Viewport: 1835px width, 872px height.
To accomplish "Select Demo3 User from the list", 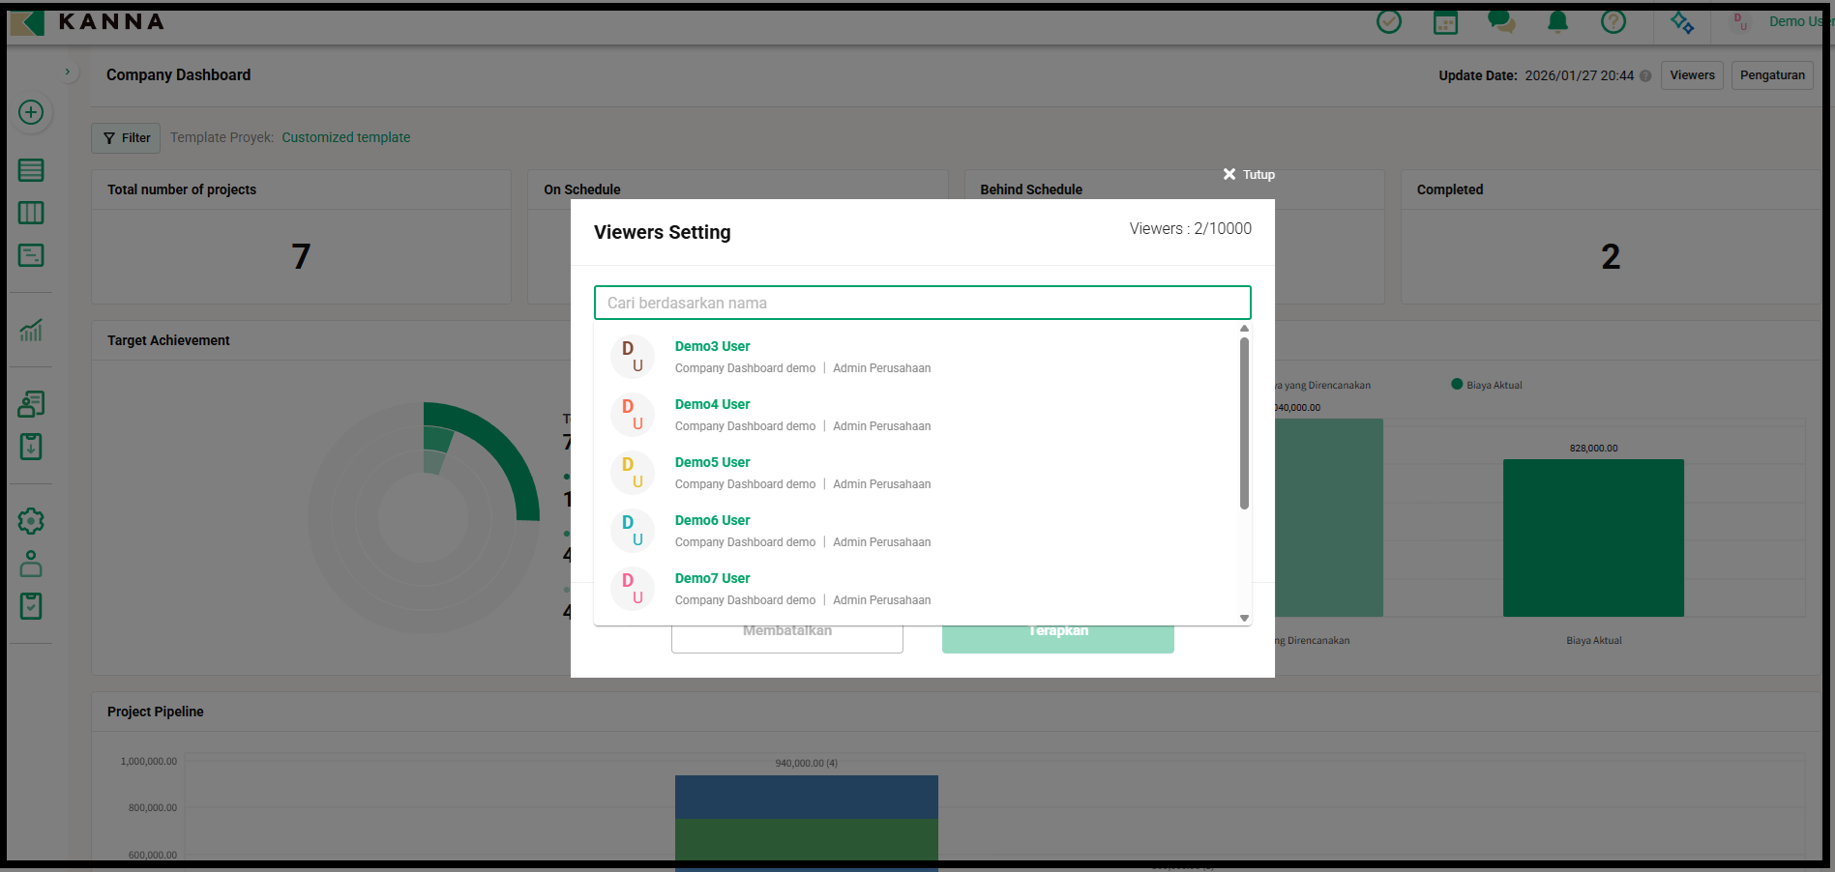I will point(712,346).
